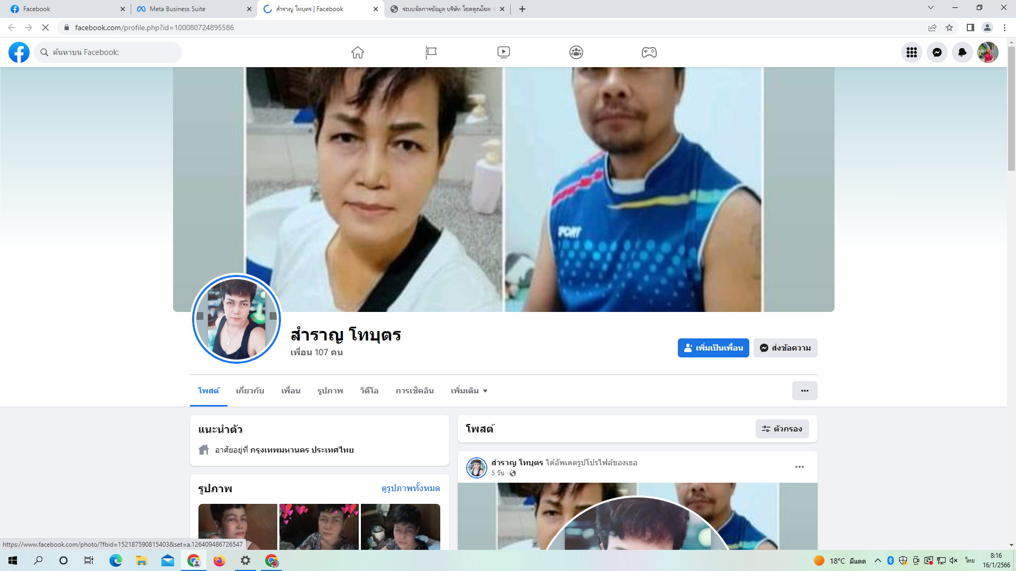Switch to the รูปภาพ tab
Viewport: 1016px width, 571px height.
pyautogui.click(x=330, y=391)
